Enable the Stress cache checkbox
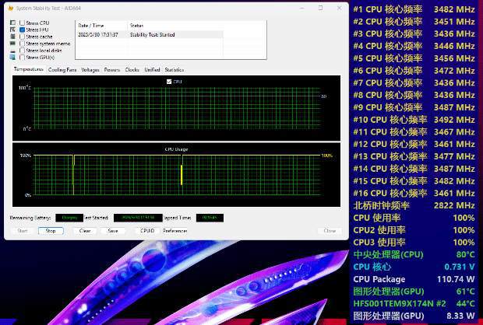 (x=22, y=37)
